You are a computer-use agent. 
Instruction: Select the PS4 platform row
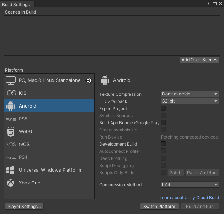(49, 157)
